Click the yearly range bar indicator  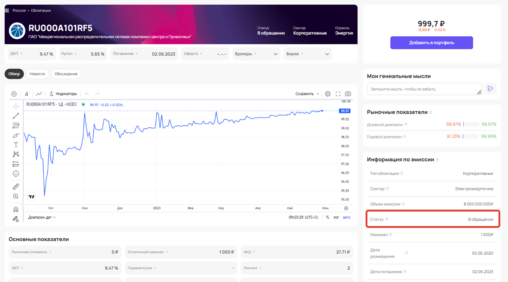[x=471, y=136]
